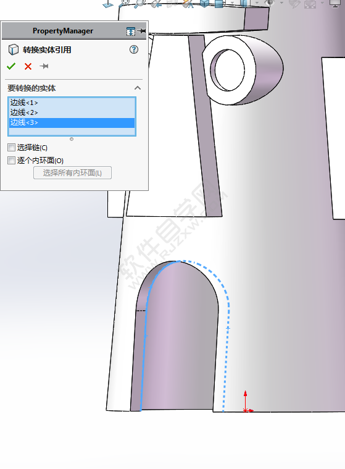Screen dimensions: 345x469
Task: Confirm with the green OK checkmark
Action: (x=11, y=66)
